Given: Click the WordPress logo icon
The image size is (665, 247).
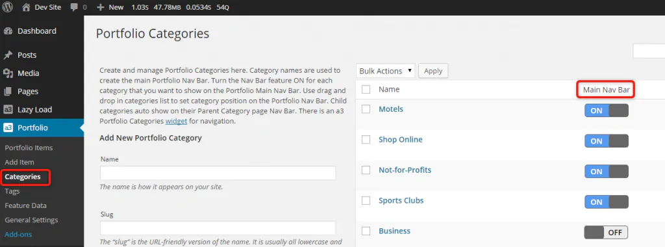Looking at the screenshot, I should coord(8,7).
